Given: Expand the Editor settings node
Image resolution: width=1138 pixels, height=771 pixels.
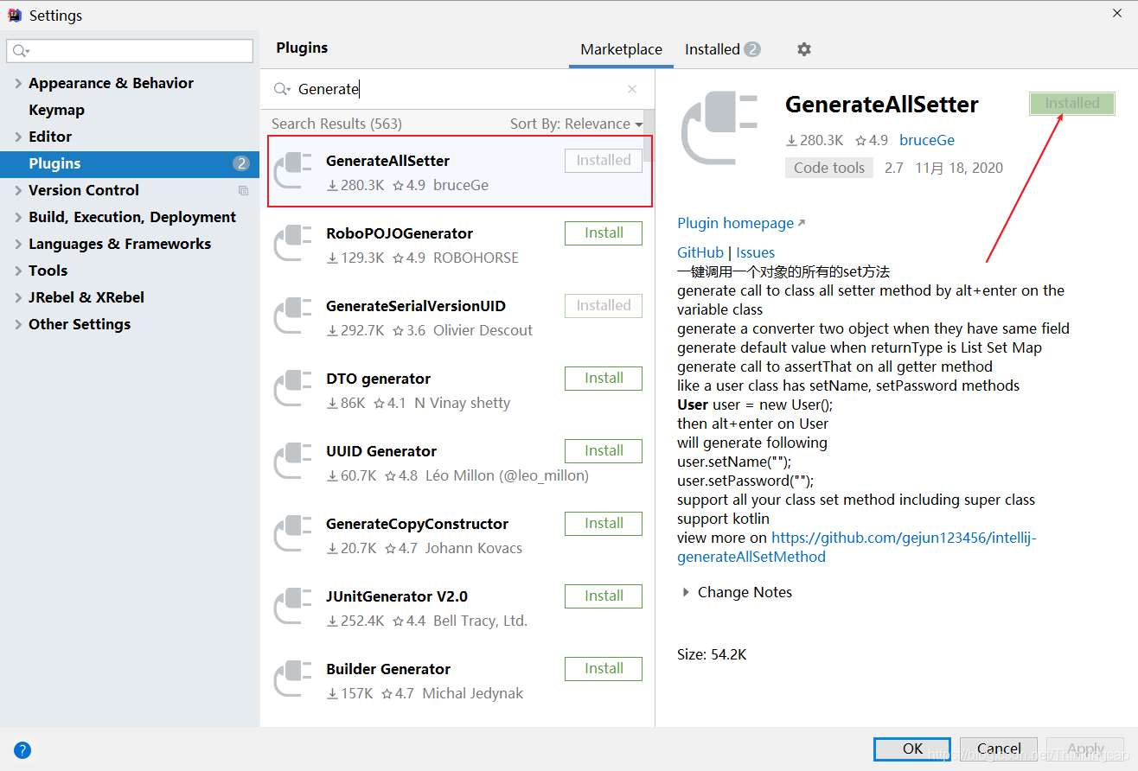Looking at the screenshot, I should pyautogui.click(x=19, y=137).
